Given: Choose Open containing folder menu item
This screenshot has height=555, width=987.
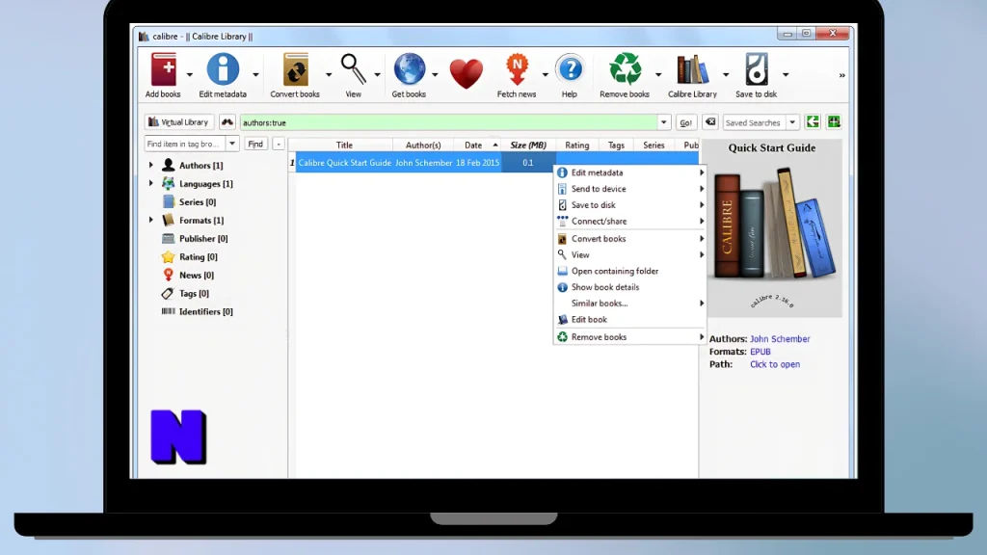Looking at the screenshot, I should 628,271.
